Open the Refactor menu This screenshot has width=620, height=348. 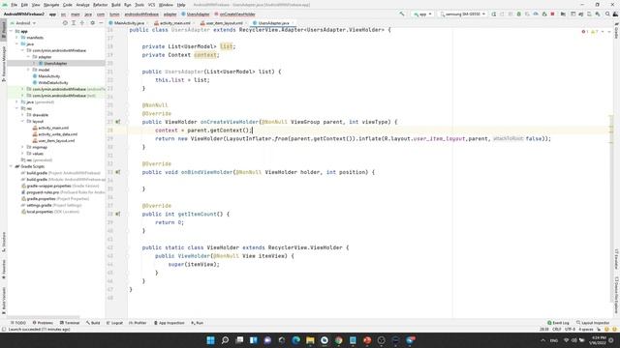100,5
